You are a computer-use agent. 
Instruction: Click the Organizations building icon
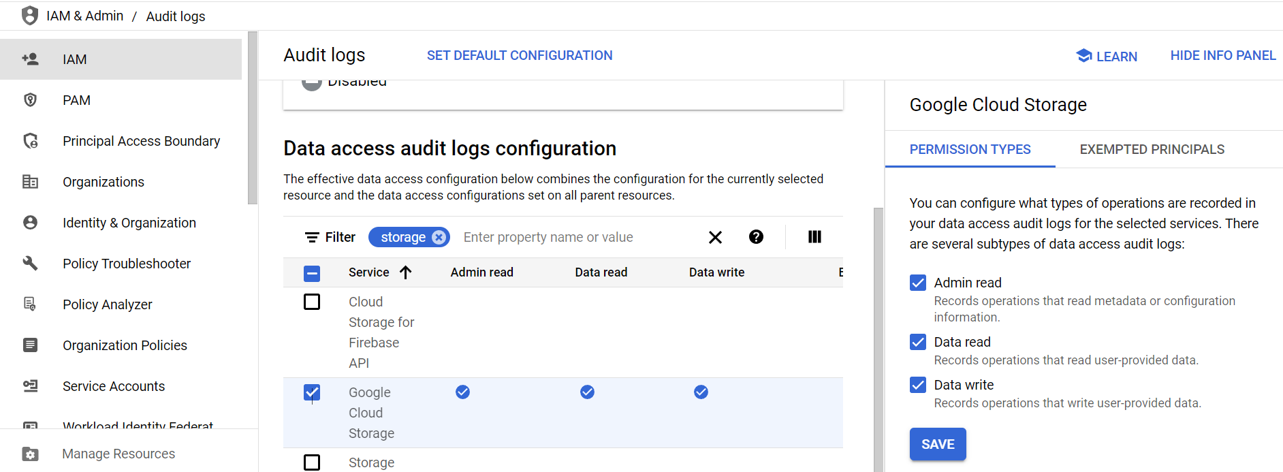pyautogui.click(x=30, y=182)
